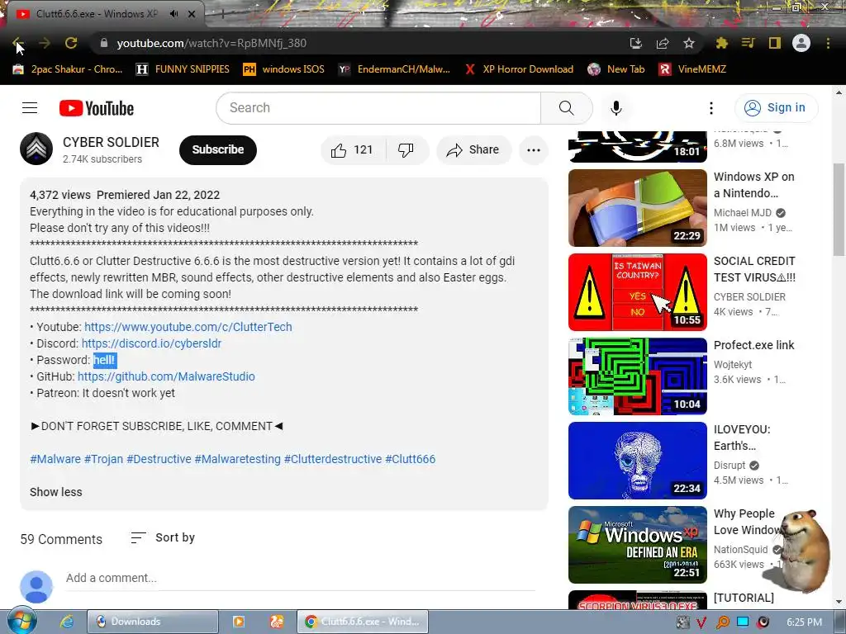Like the video with thumbs-up

[353, 150]
